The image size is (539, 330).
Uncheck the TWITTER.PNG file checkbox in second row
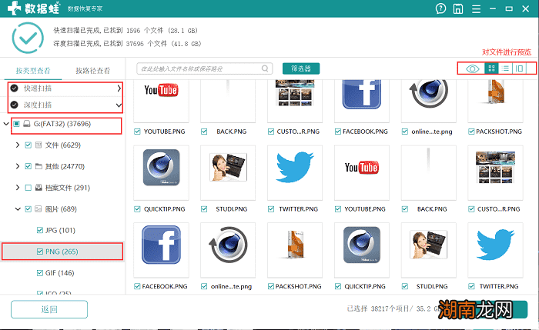pyautogui.click(x=271, y=208)
